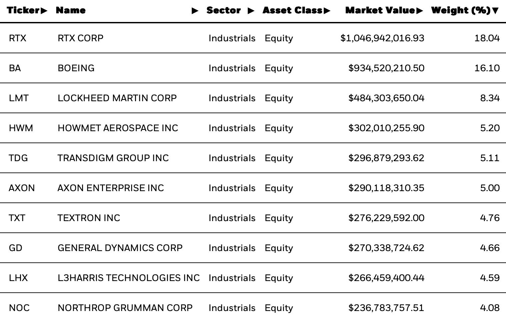
Task: Click the arrow next to Asset Class
Action: (327, 11)
